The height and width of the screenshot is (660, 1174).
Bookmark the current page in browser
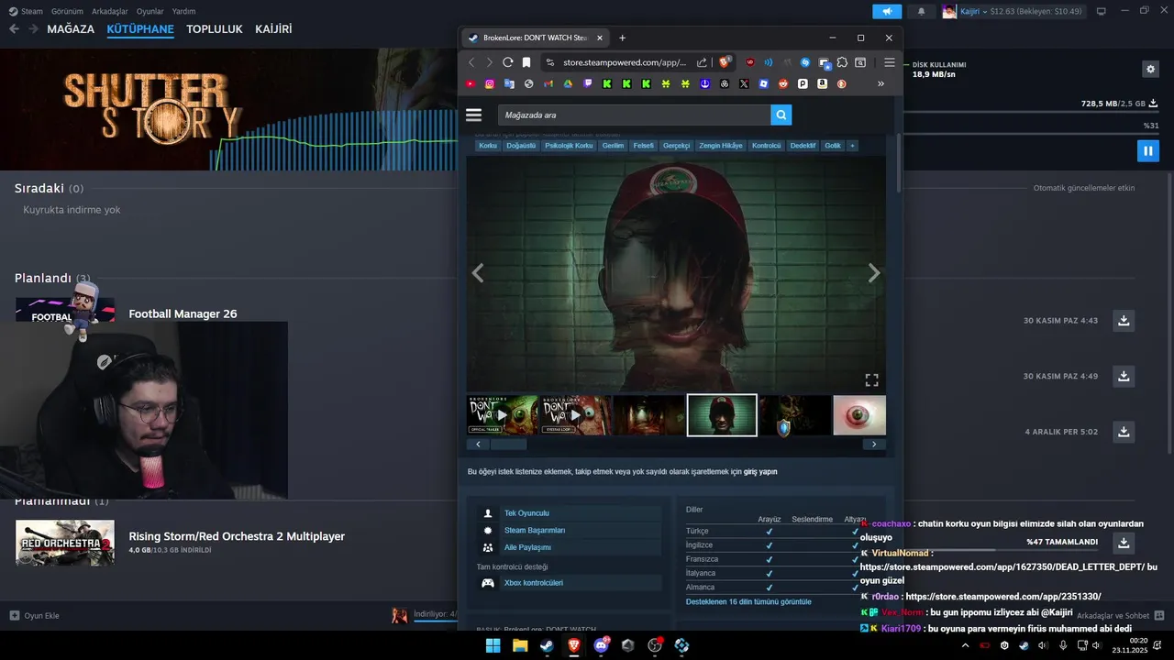[x=526, y=62]
